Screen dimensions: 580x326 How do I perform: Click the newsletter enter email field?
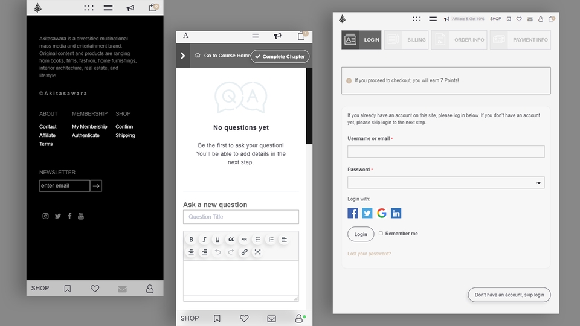tap(65, 186)
